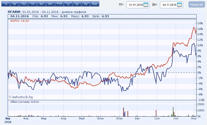207x125 pixels.
Task: Click the SFARM ticker title
Action: pos(14,12)
